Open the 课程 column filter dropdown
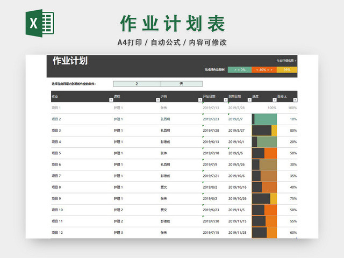This screenshot has height=258, width=344. point(157,100)
